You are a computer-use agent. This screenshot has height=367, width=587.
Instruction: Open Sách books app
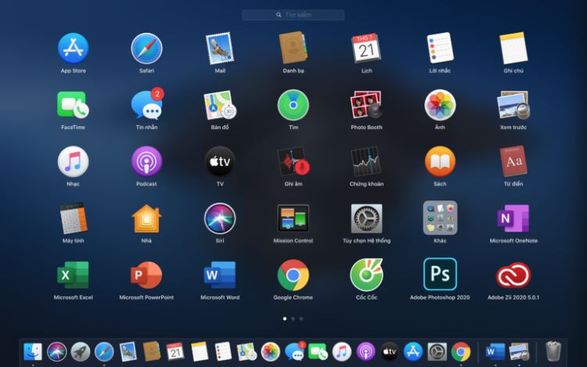[440, 162]
